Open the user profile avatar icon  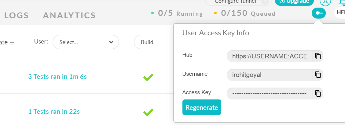pos(325,2)
